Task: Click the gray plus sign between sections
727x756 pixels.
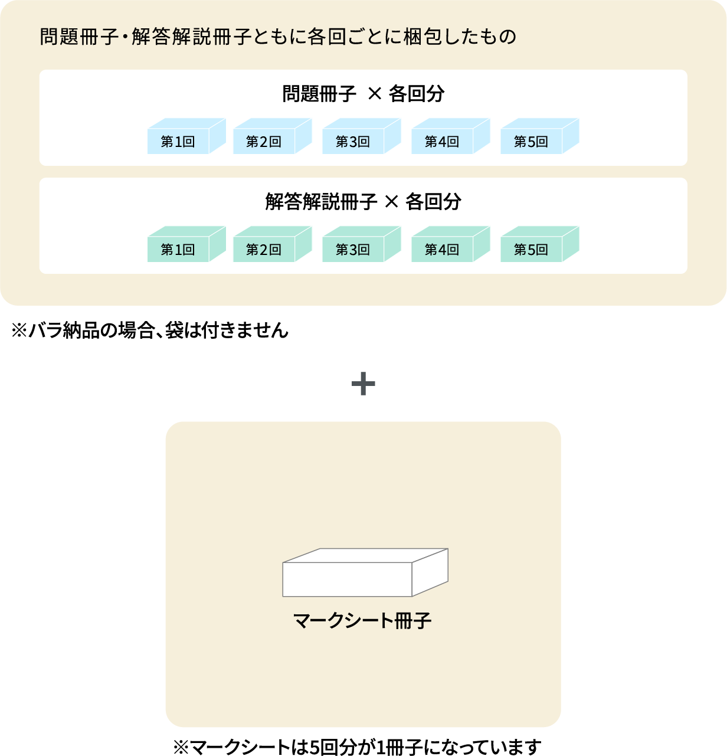Action: 363,384
